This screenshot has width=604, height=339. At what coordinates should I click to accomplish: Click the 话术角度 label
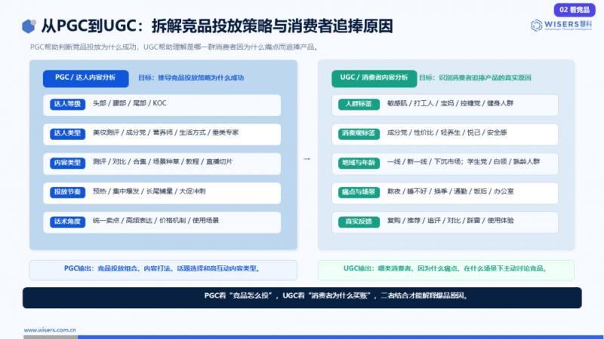pos(67,221)
